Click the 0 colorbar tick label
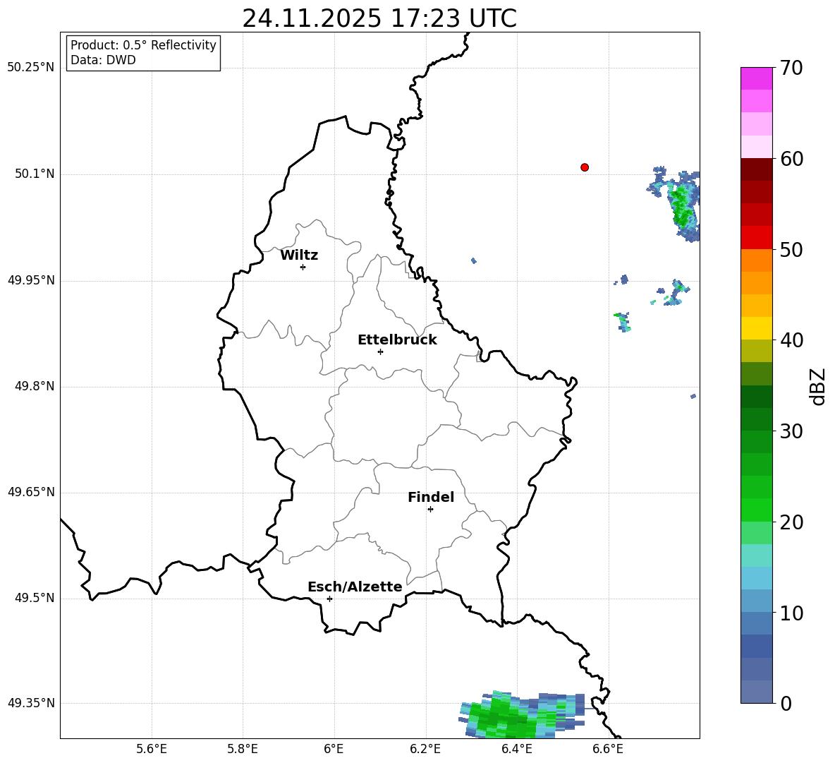Screen dimensions: 835x763 pyautogui.click(x=786, y=703)
